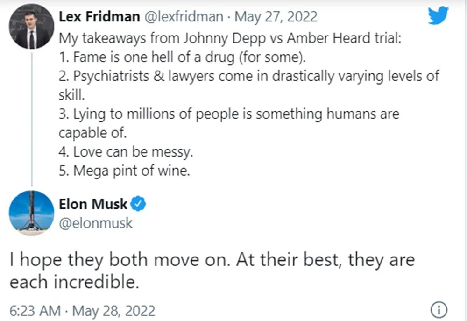Open the tweet info circle icon
This screenshot has height=321, width=467.
[x=439, y=310]
